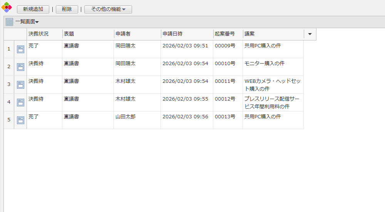Expand the その他の機能 dropdown menu
Image resolution: width=385 pixels, height=212 pixels.
pos(108,9)
